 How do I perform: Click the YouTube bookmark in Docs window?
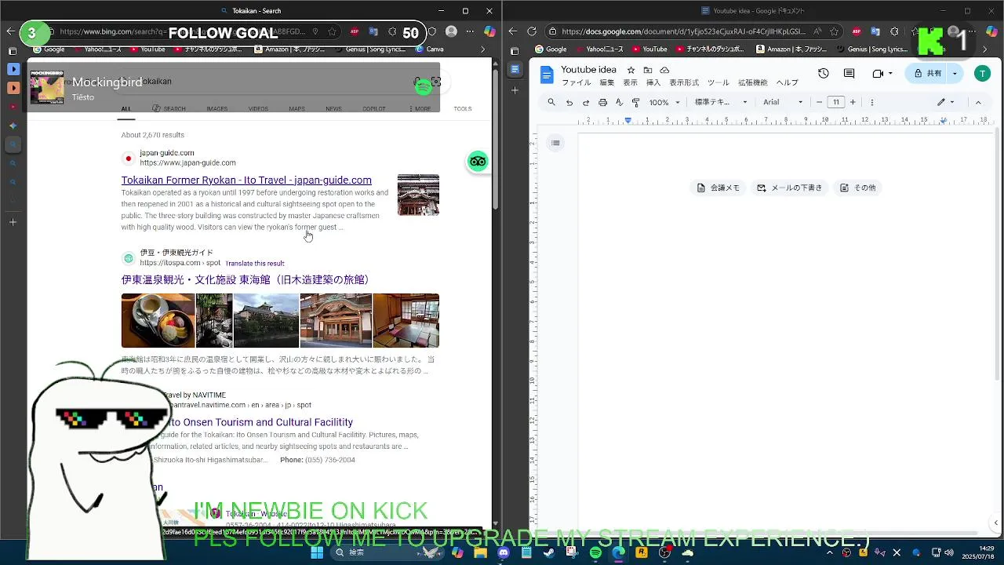(x=649, y=49)
